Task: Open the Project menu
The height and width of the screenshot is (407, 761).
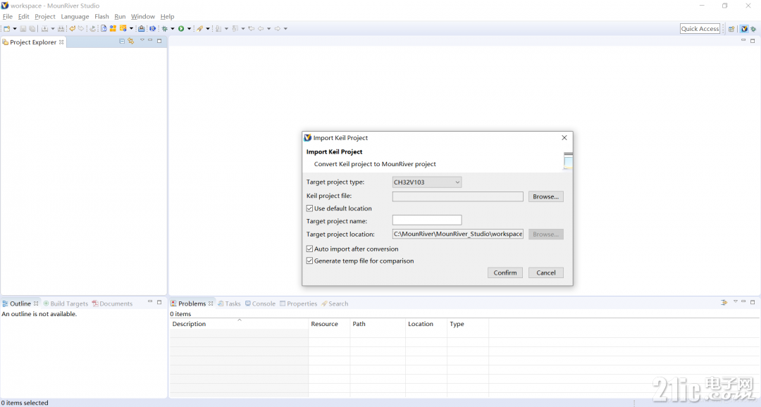Action: tap(45, 16)
